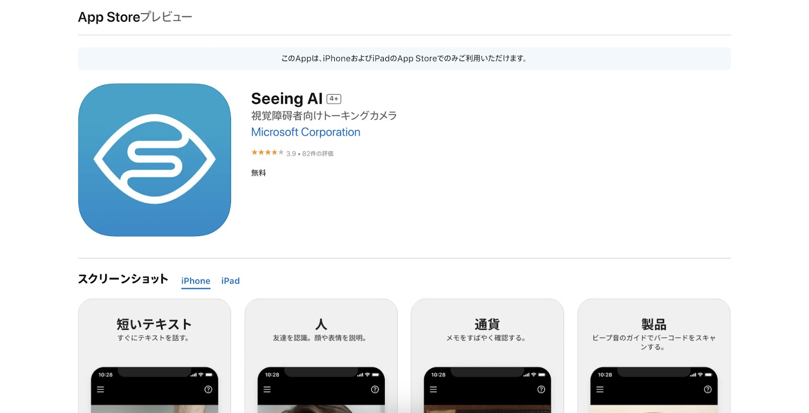Screen dimensions: 809x413
Task: Click the App Store プレビュー header
Action: click(135, 17)
